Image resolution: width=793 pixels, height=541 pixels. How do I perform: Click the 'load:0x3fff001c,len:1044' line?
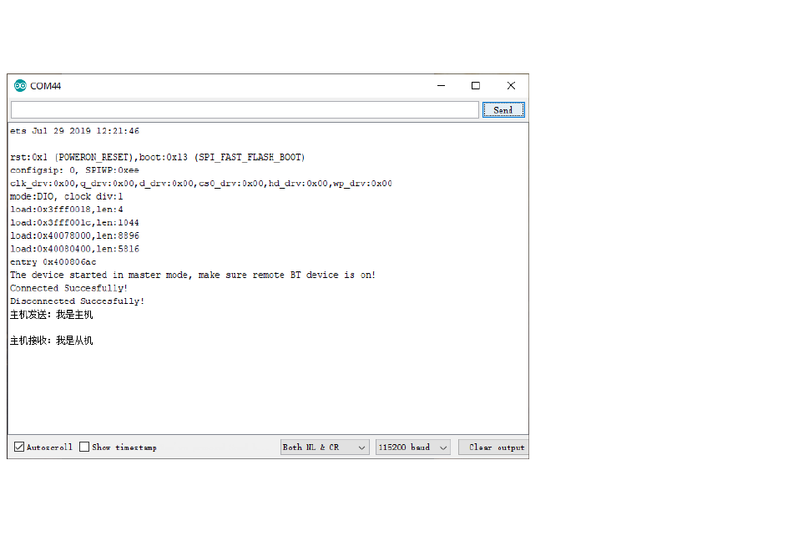coord(74,222)
